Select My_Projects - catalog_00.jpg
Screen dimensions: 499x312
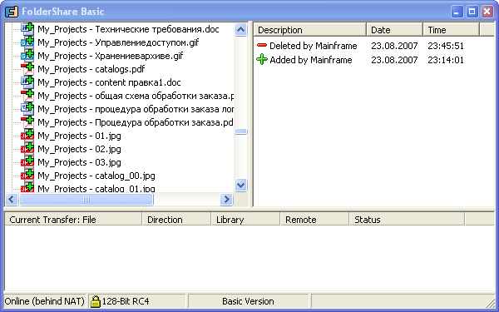point(96,176)
